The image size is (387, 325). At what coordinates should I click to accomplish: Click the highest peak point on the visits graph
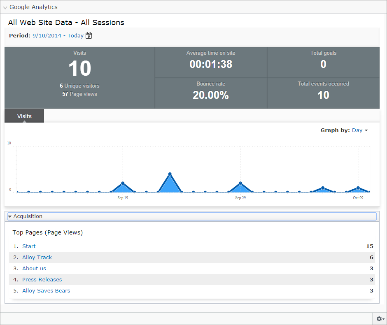(170, 174)
